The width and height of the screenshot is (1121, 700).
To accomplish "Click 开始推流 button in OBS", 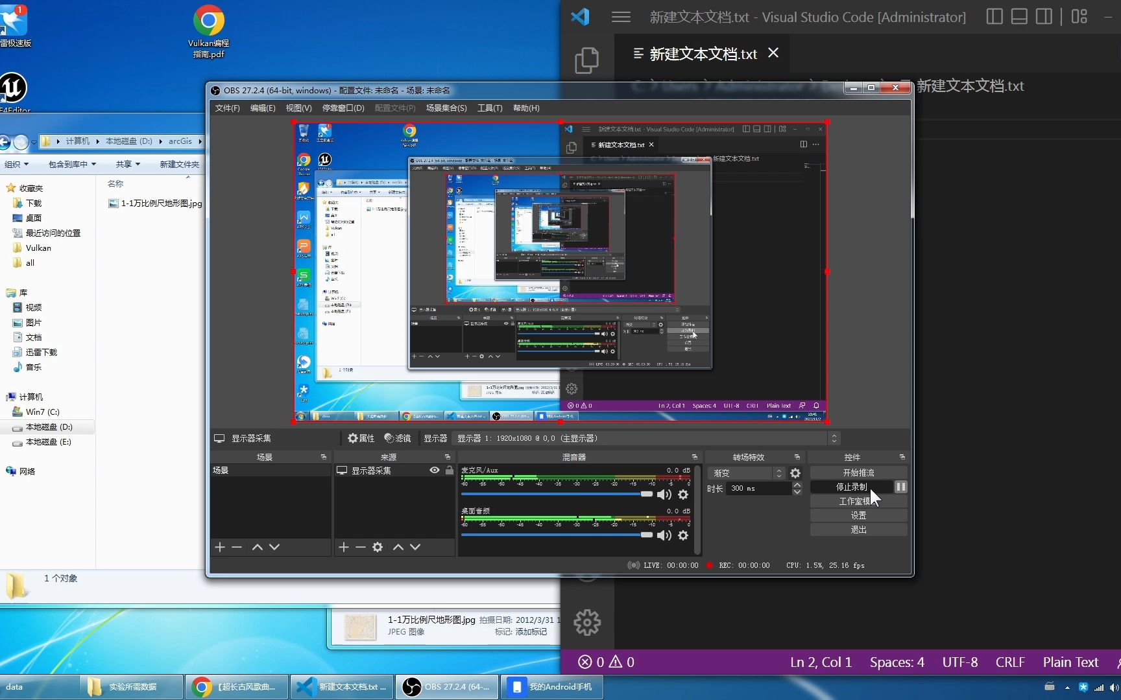I will point(858,472).
